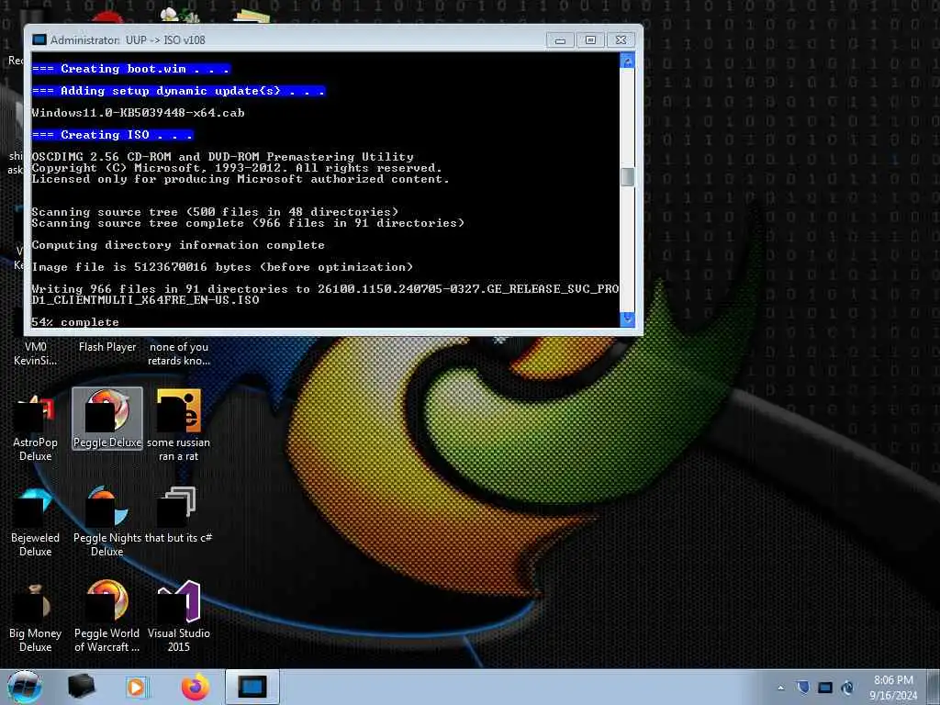Screen dimensions: 940x705
Task: Click the console scrollbar thumb
Action: [x=628, y=177]
